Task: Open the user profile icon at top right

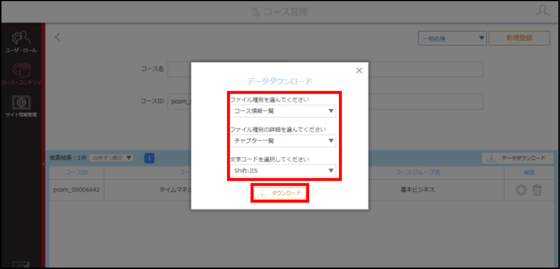Action: (x=542, y=11)
